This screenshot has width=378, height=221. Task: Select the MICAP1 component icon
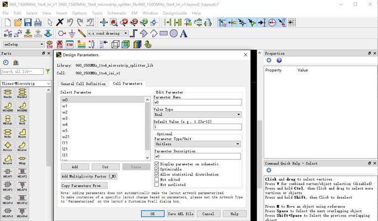coord(8,173)
